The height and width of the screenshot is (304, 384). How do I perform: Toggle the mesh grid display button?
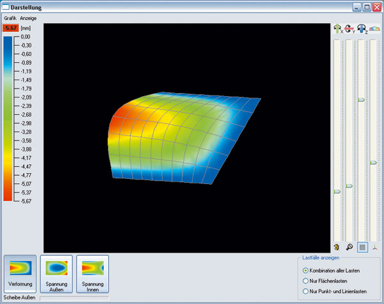(x=362, y=247)
